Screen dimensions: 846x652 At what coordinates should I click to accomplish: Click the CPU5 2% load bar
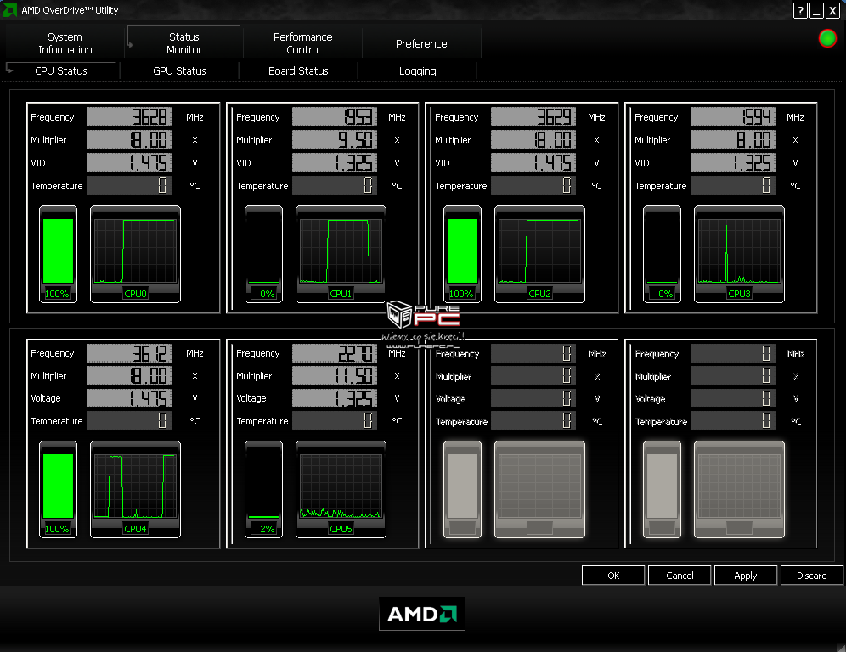click(x=264, y=490)
